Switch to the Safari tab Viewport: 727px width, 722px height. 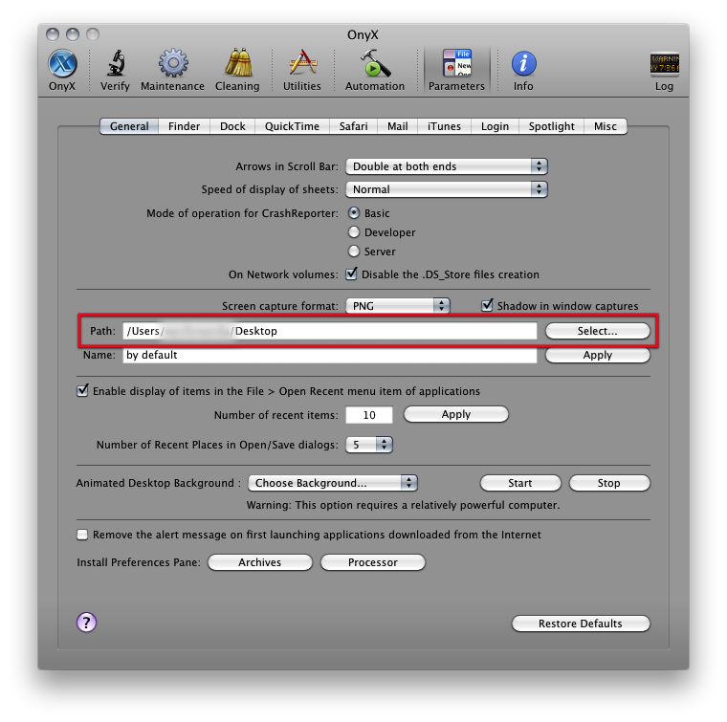coord(353,126)
